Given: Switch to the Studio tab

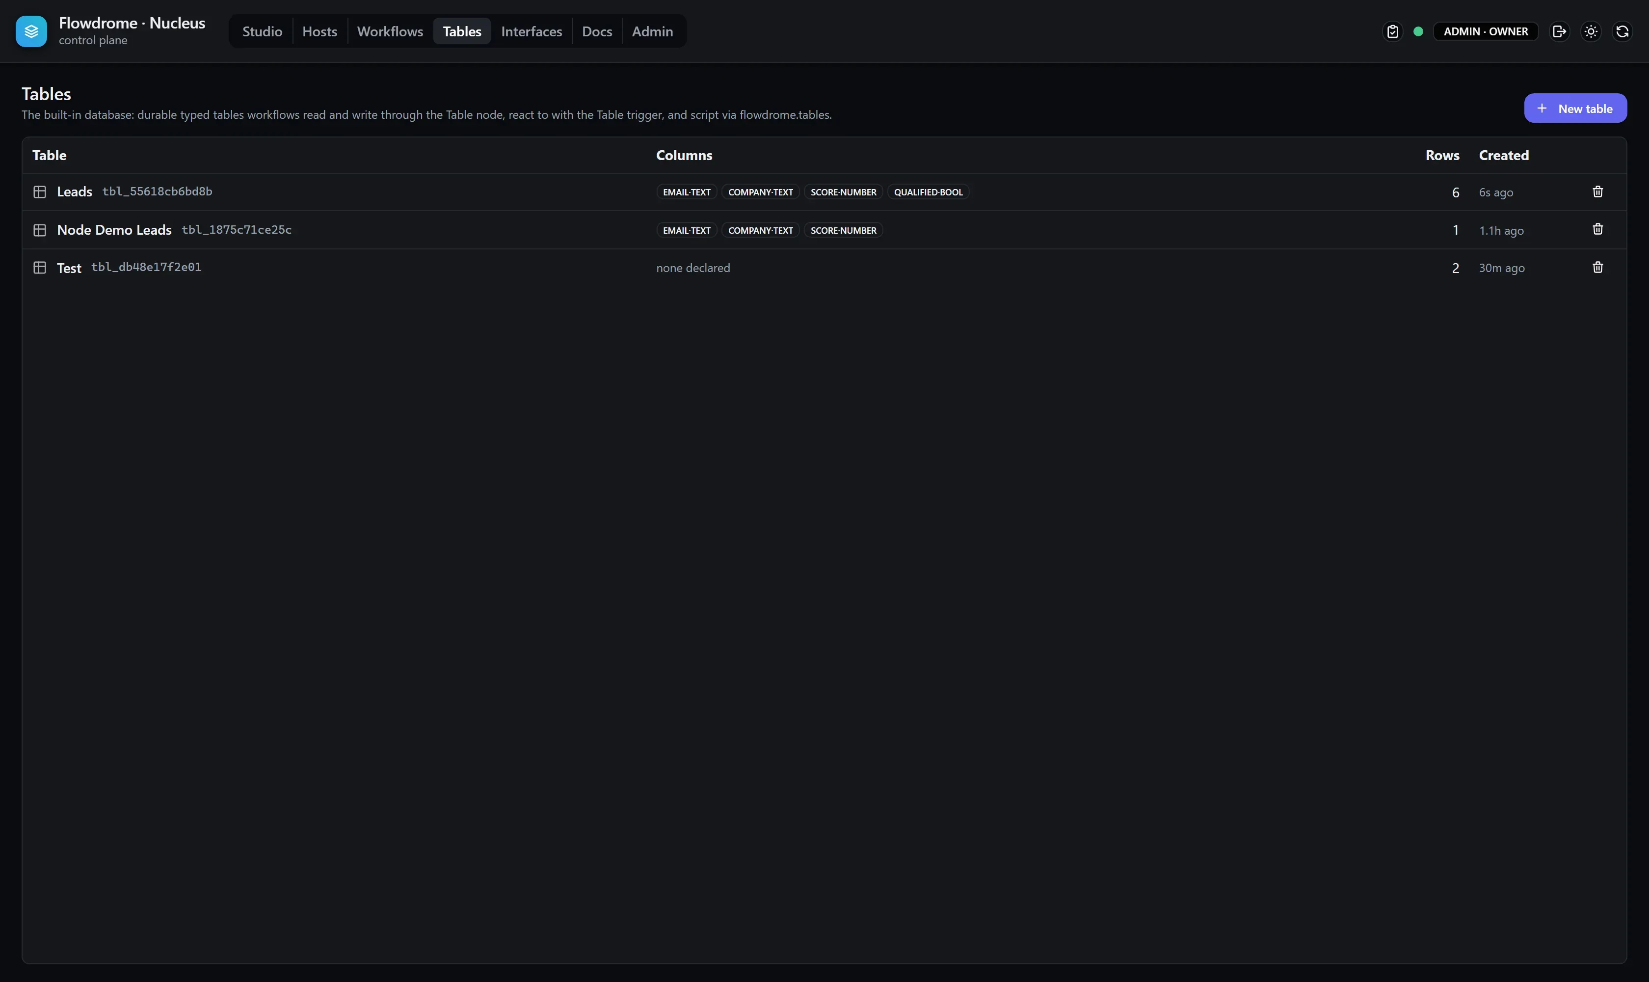Looking at the screenshot, I should (262, 31).
